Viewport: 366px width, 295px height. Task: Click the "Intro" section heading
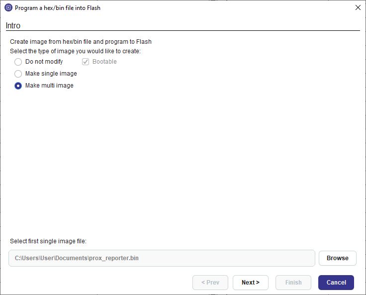coord(13,25)
